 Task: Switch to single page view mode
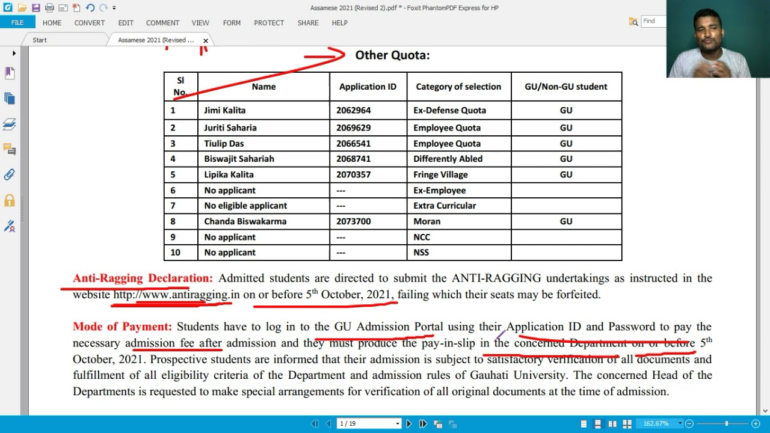coord(584,424)
